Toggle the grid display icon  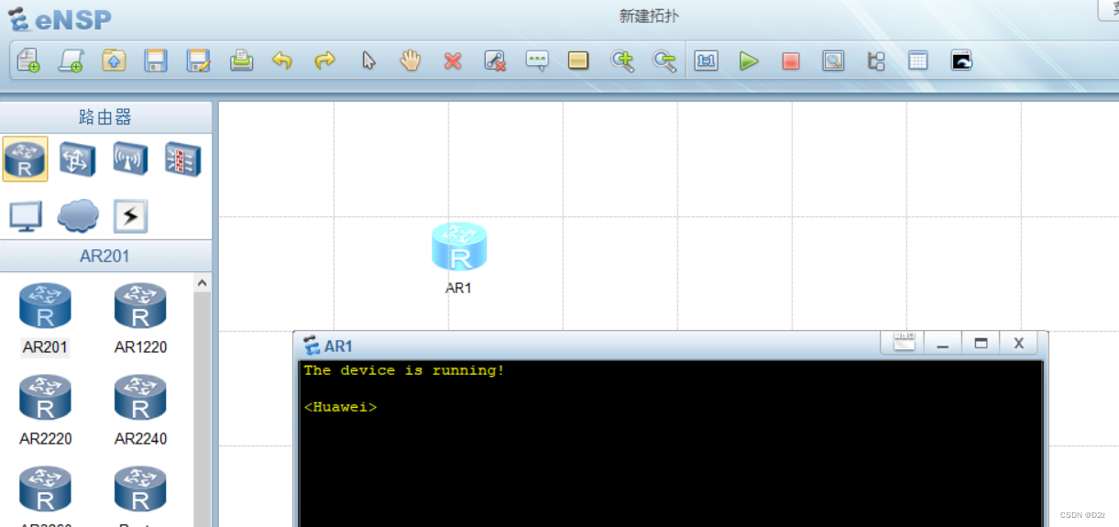click(918, 61)
